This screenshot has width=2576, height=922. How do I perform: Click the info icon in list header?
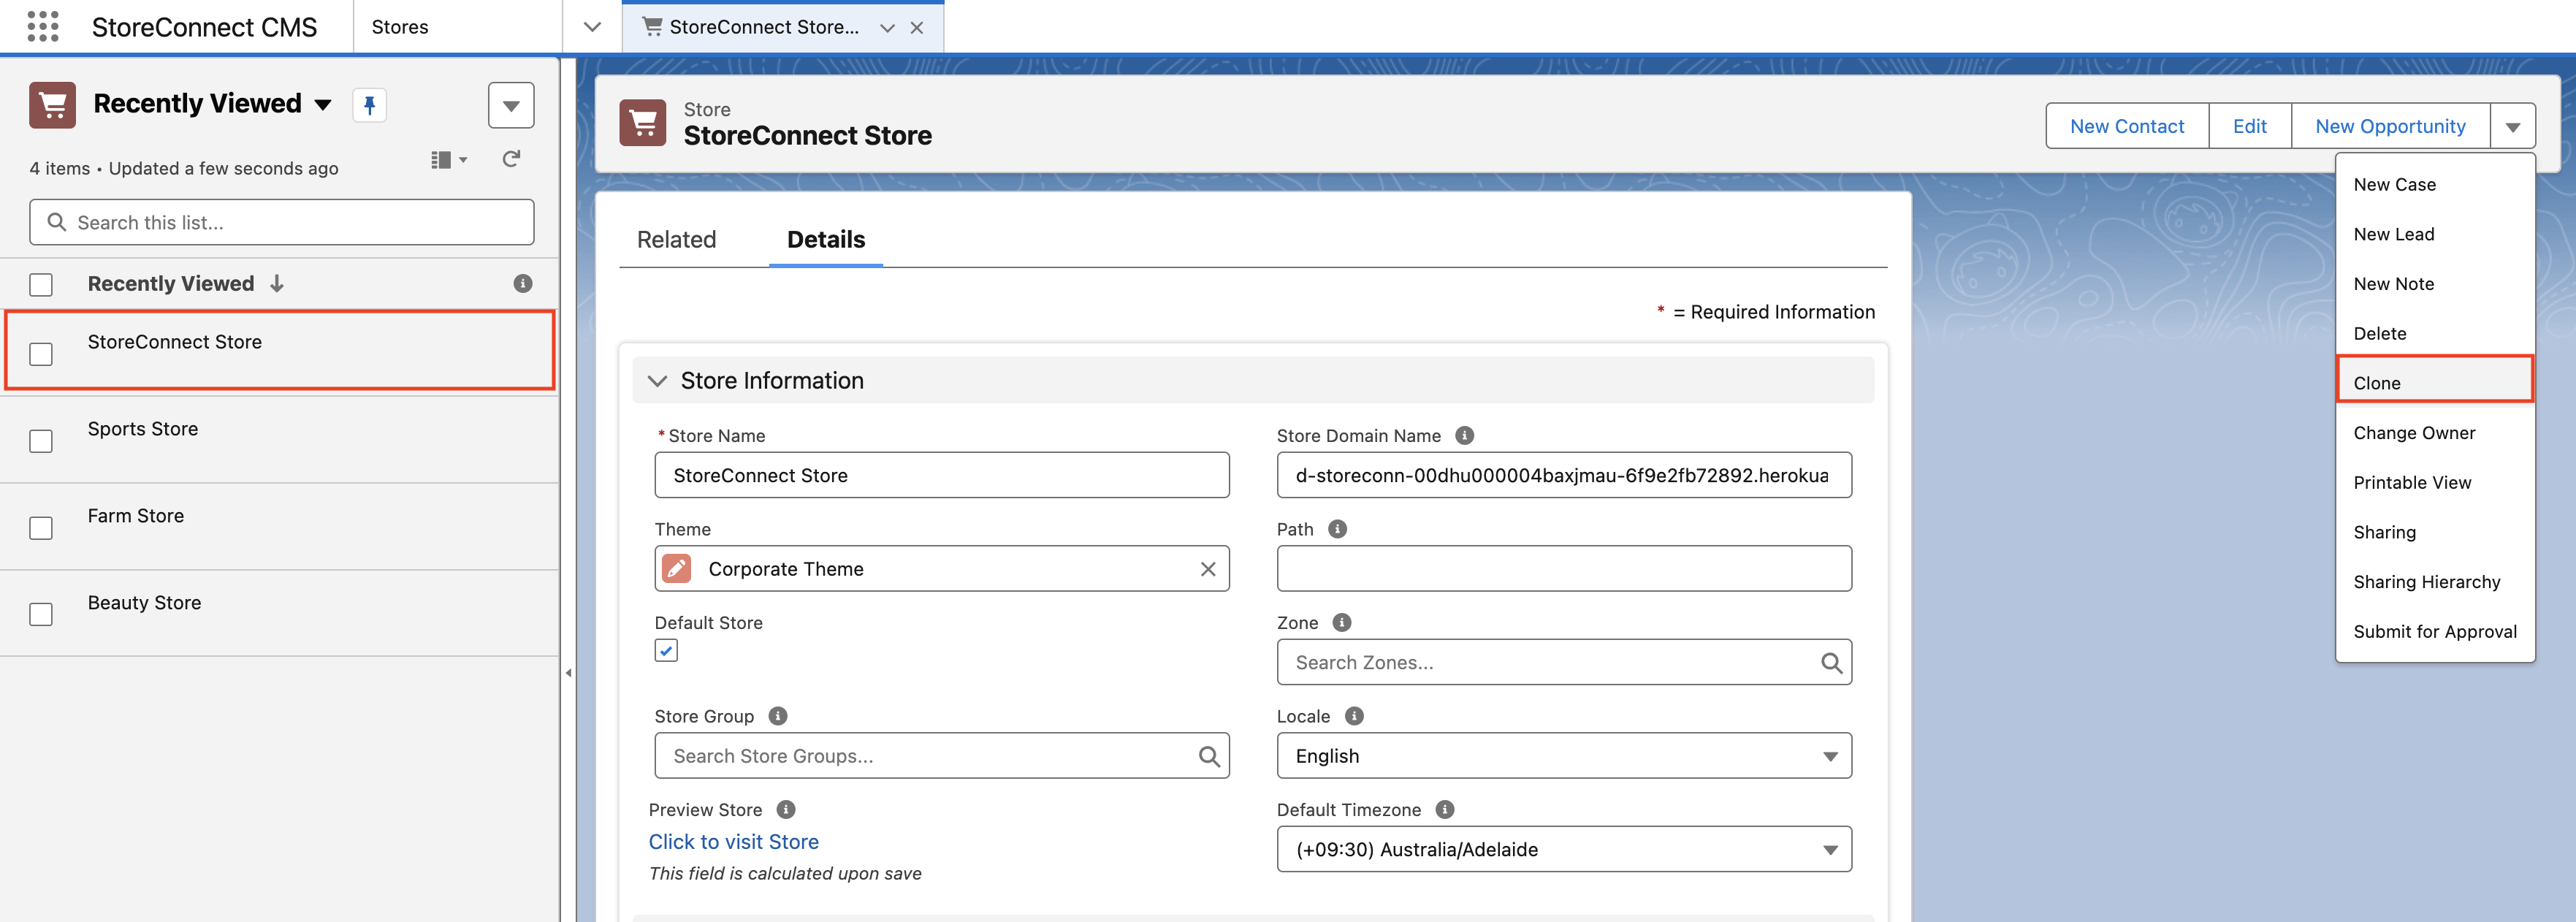[x=523, y=284]
